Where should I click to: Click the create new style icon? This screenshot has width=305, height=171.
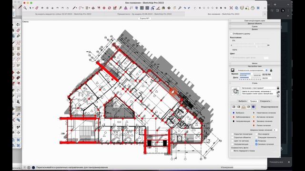coord(278,92)
